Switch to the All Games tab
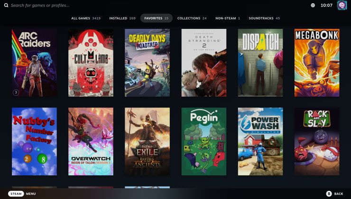This screenshot has height=199, width=351. pos(86,18)
